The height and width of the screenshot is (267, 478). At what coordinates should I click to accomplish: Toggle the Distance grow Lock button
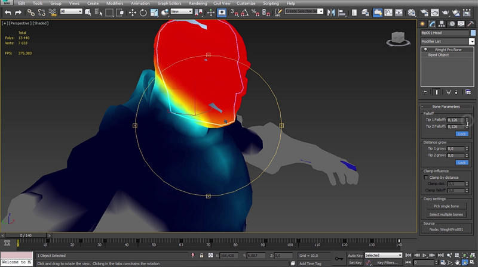pyautogui.click(x=461, y=162)
